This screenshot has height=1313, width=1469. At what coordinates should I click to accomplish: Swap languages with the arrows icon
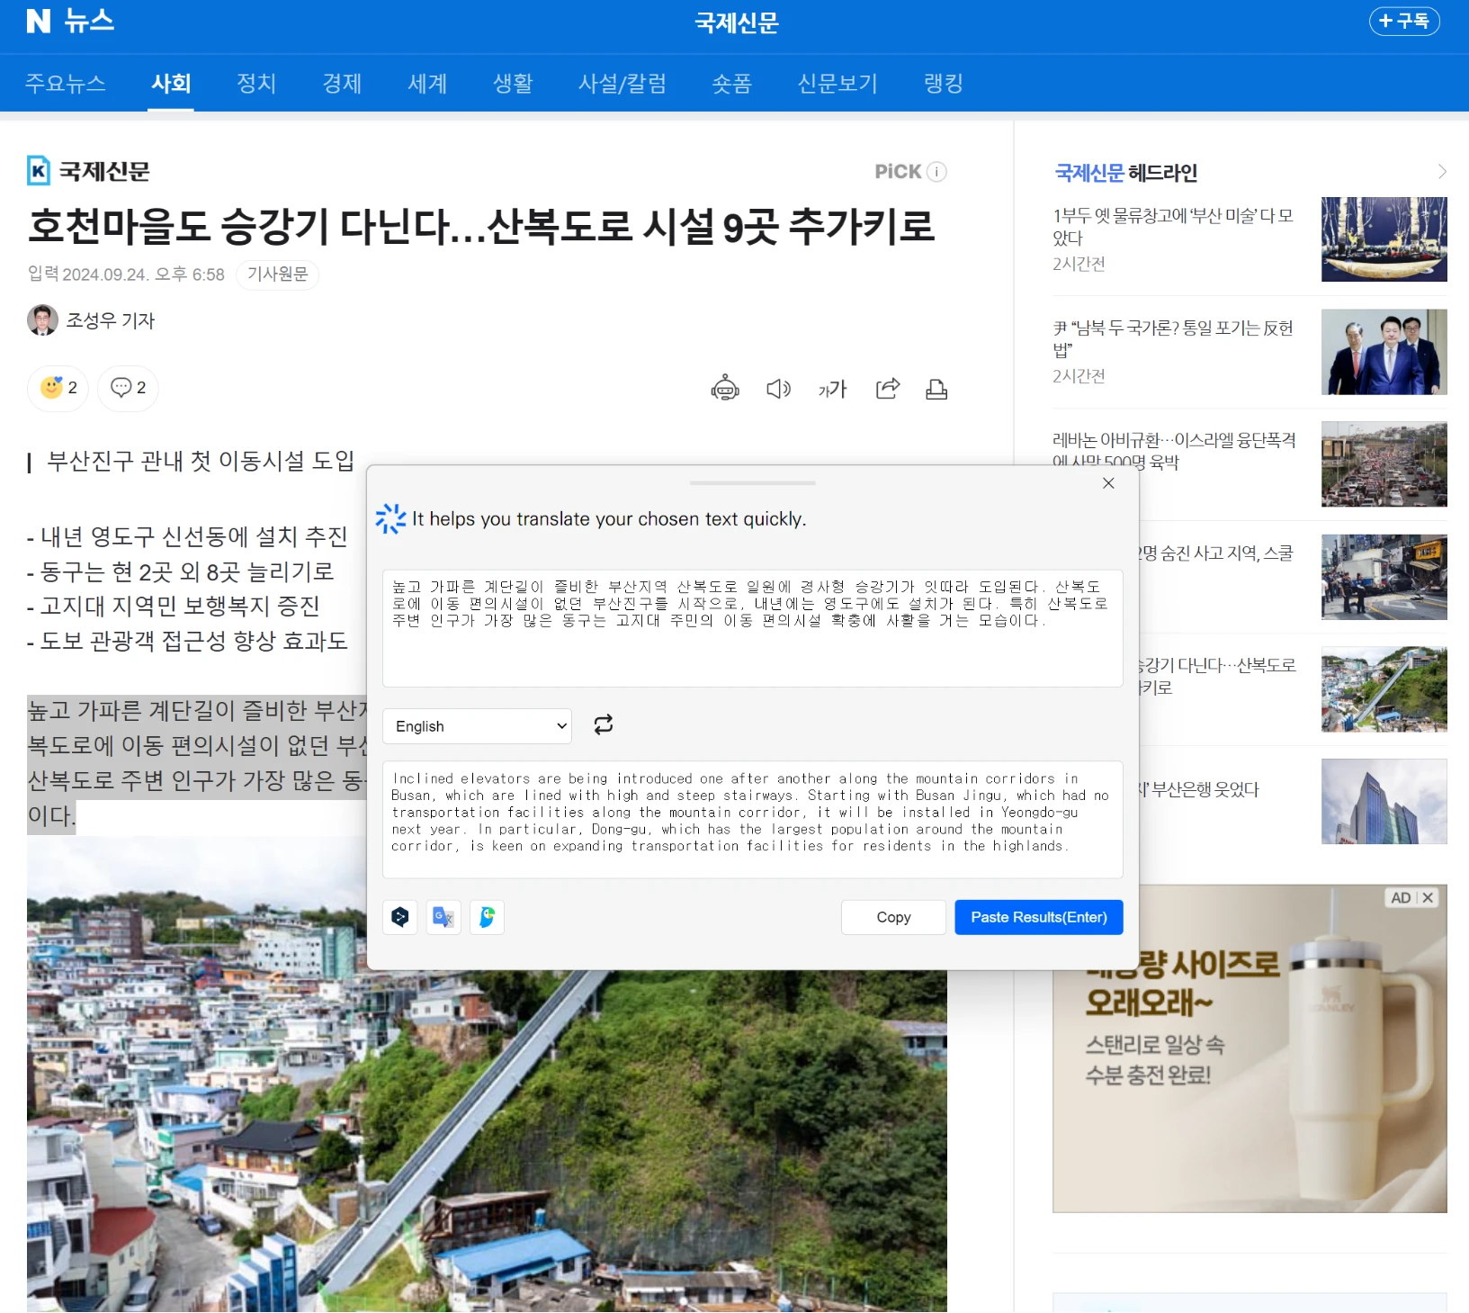[x=604, y=724]
